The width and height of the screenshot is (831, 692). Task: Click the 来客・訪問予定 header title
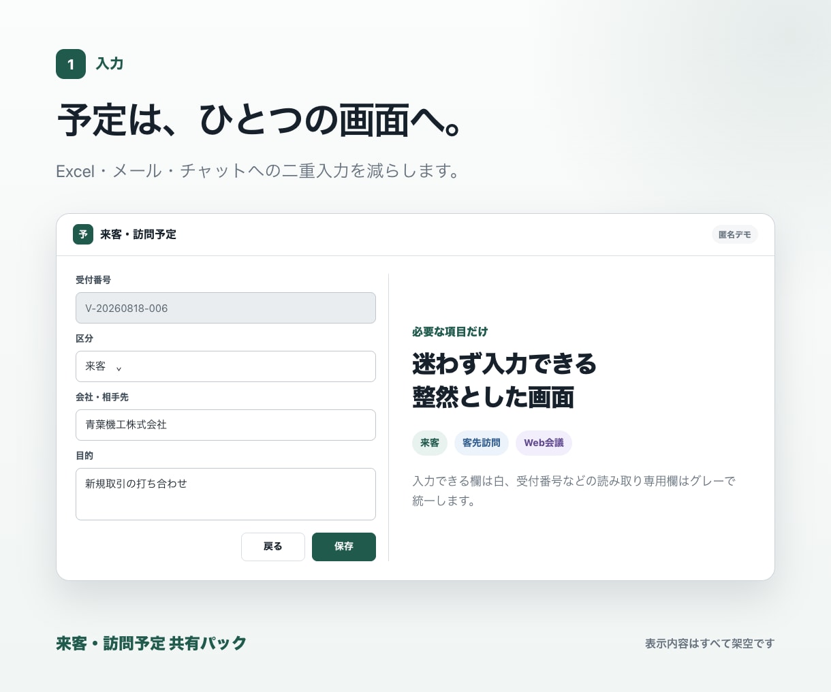pos(138,234)
